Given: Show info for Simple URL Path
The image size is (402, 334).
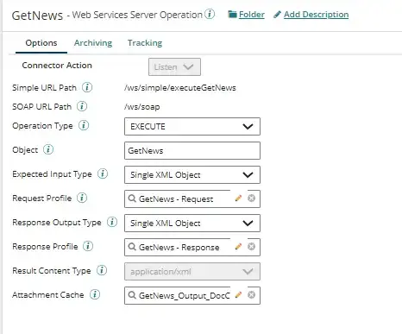Looking at the screenshot, I should pos(87,87).
